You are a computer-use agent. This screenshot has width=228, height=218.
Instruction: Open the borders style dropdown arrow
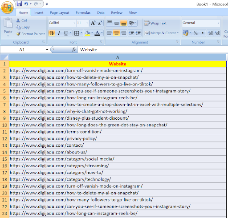[81, 33]
